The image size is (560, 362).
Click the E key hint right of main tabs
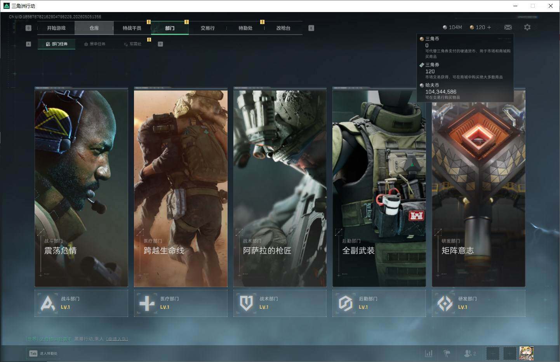pyautogui.click(x=311, y=28)
